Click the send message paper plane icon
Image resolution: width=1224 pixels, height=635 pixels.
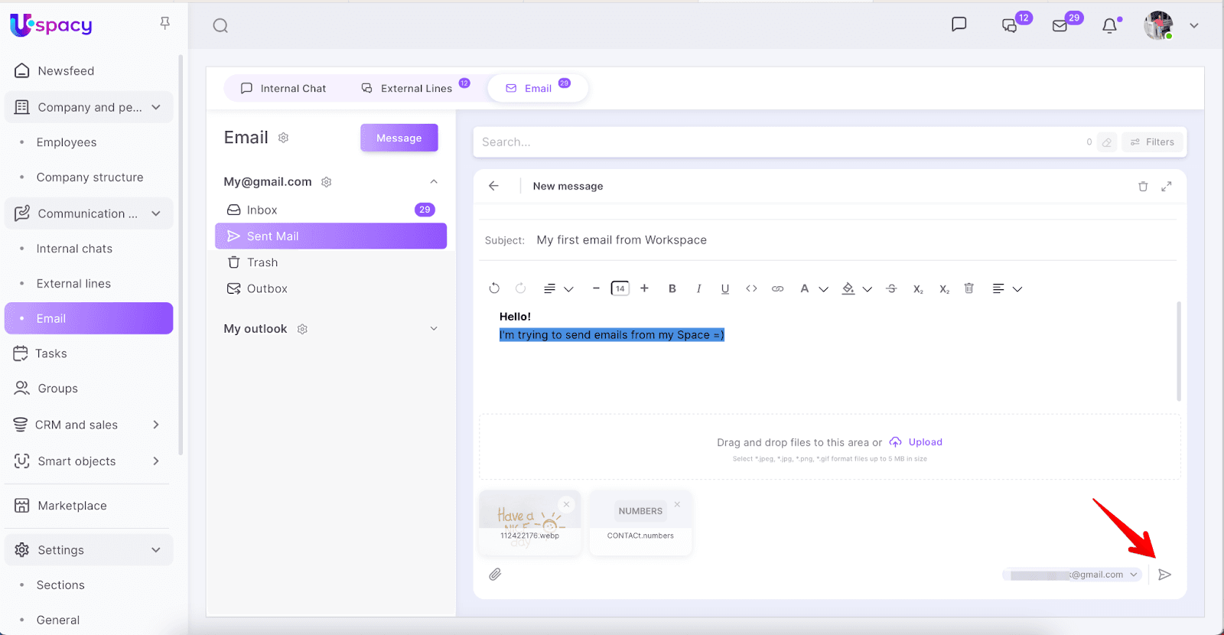tap(1164, 575)
